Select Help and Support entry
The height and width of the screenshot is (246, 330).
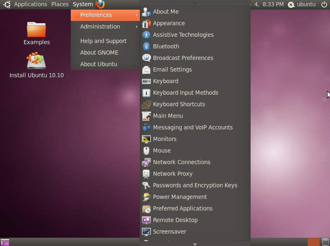coord(103,41)
